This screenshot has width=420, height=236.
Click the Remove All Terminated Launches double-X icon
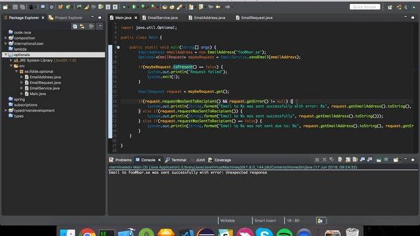pos(331,160)
